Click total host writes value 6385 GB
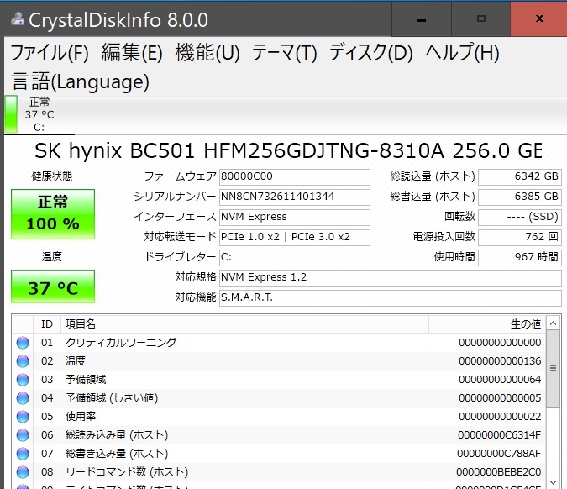Viewport: 567px width, 489px height. 520,197
